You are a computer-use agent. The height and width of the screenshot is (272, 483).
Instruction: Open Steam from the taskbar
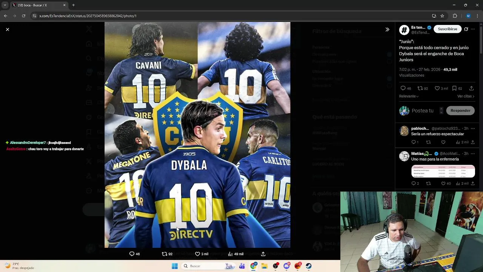(308, 266)
